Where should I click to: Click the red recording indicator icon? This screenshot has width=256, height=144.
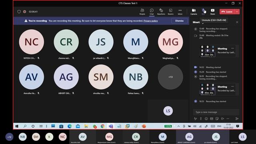point(24,12)
